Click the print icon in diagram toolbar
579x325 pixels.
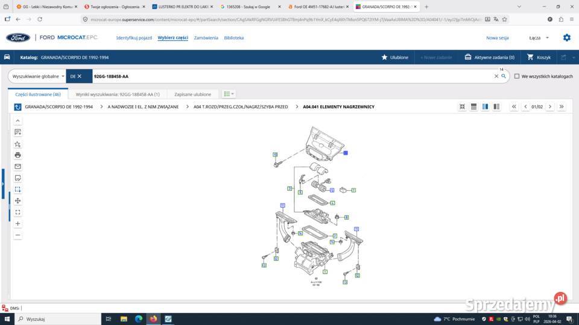pyautogui.click(x=17, y=155)
